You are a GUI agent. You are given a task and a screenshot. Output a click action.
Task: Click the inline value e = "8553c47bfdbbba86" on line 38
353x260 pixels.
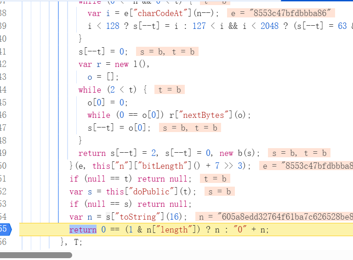click(x=281, y=13)
